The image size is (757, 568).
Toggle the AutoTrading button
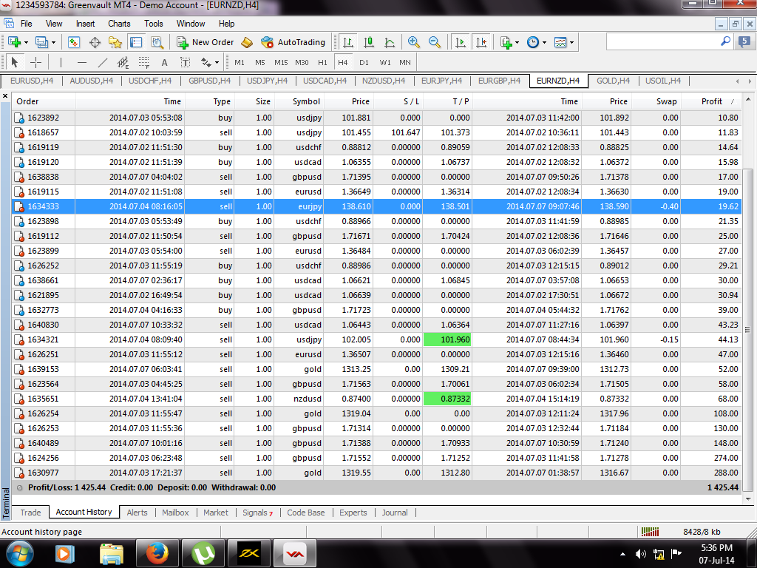pyautogui.click(x=293, y=42)
